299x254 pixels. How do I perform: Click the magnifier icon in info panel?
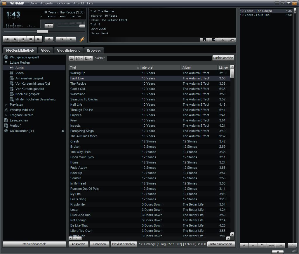pos(213,40)
